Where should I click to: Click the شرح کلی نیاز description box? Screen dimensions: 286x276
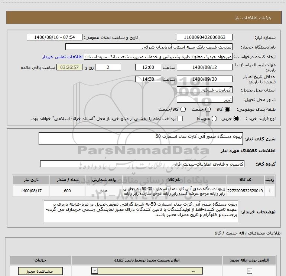[141, 139]
